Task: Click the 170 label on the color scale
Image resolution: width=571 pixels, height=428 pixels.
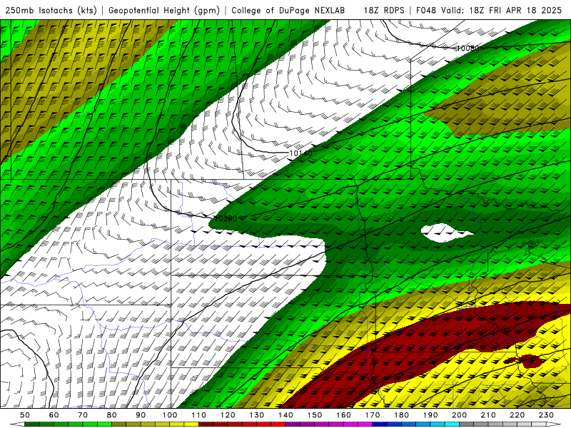Action: coord(373,415)
